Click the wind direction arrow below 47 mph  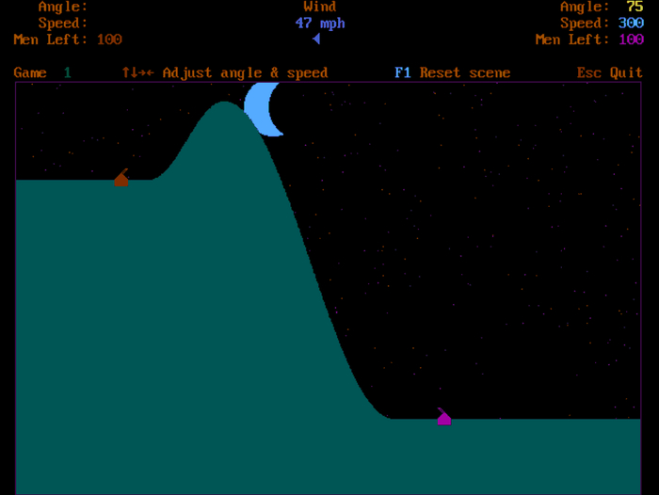(x=316, y=39)
